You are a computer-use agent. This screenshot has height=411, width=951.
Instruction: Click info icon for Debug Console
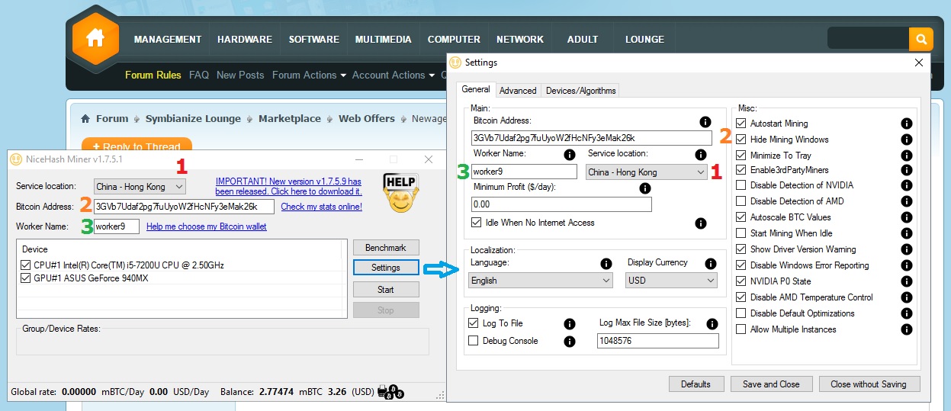pyautogui.click(x=569, y=342)
